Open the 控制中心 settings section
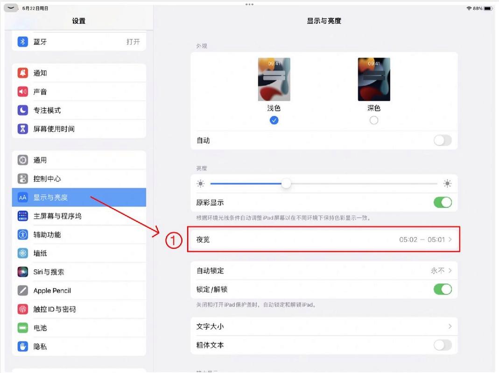499x373 pixels. [x=79, y=179]
